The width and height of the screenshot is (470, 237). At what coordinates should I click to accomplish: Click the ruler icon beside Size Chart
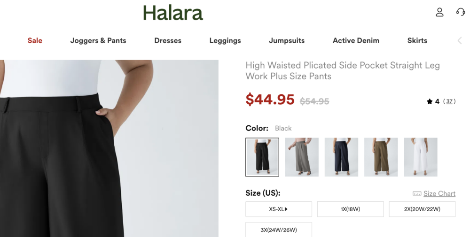coord(417,194)
